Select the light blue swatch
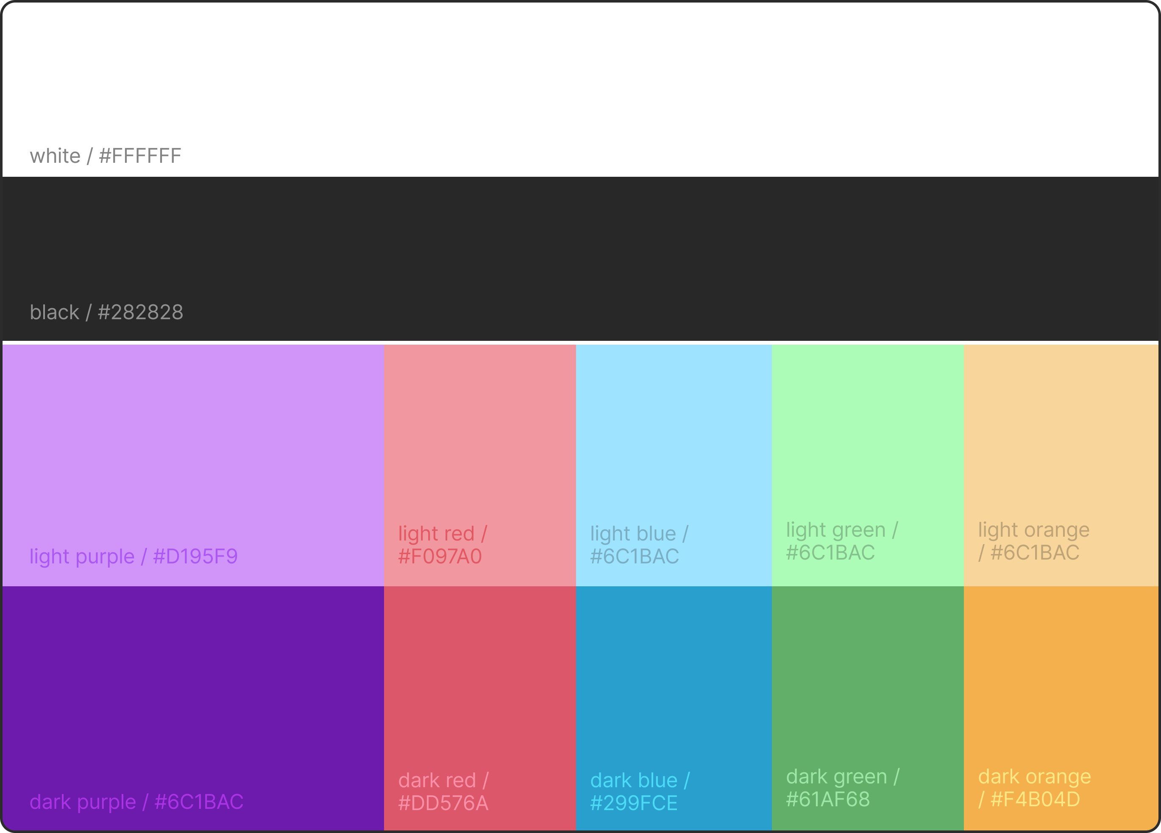1161x833 pixels. (x=674, y=465)
